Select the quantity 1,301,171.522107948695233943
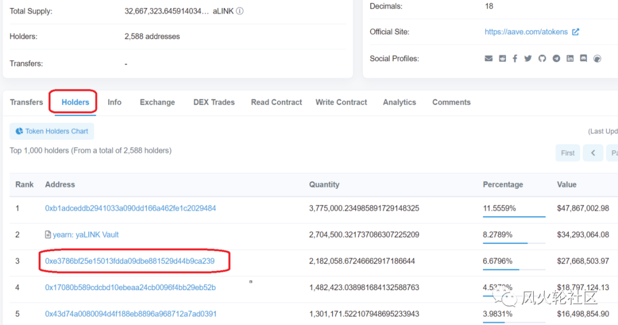This screenshot has height=325, width=618. click(364, 314)
